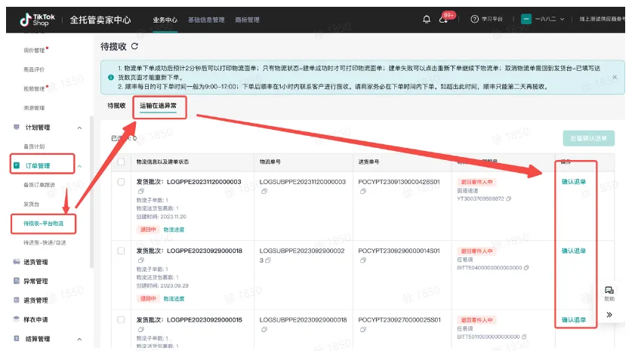The height and width of the screenshot is (351, 635).
Task: Copy batch number LOGPPE20230929000018
Action: 140,260
